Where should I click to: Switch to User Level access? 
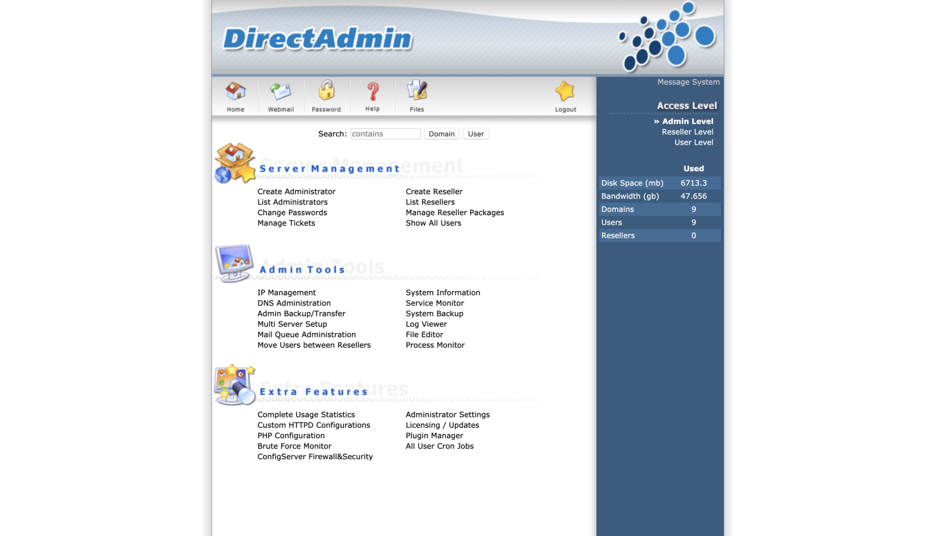[x=693, y=142]
